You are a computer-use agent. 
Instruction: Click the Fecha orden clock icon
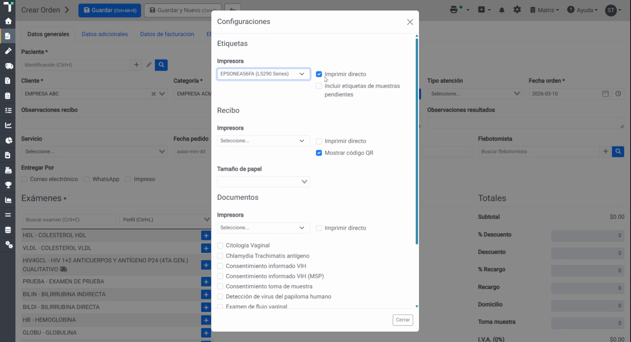[x=618, y=94]
